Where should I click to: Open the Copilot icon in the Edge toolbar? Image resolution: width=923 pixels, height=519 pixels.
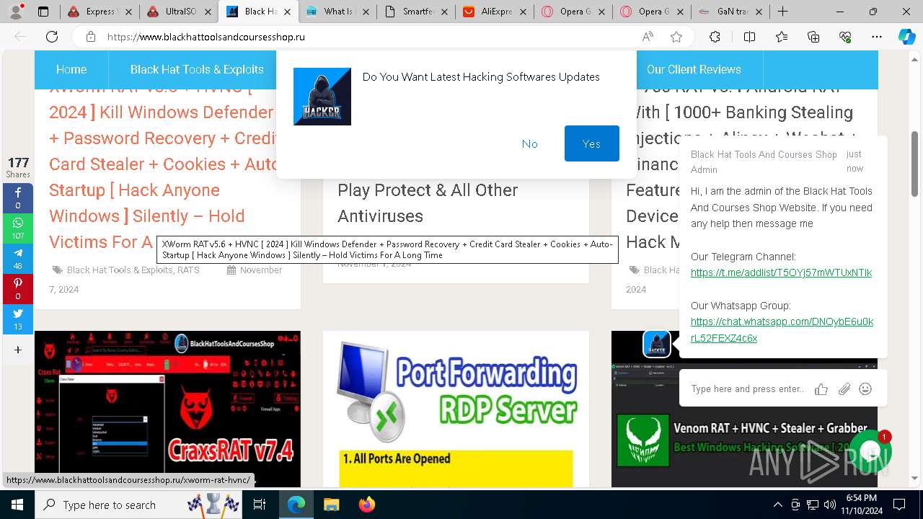pos(906,37)
